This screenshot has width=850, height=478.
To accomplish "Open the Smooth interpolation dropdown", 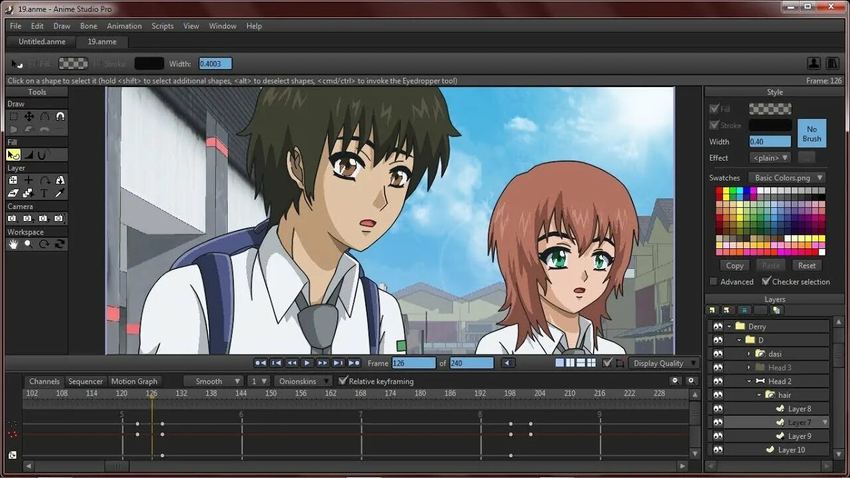I will coord(213,381).
